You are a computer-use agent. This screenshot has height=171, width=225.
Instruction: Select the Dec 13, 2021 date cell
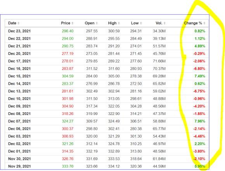19,91
